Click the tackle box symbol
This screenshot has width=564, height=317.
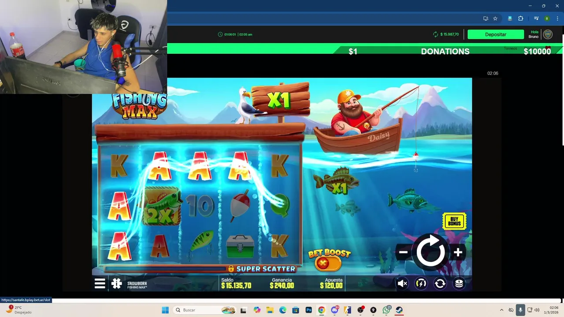click(240, 246)
